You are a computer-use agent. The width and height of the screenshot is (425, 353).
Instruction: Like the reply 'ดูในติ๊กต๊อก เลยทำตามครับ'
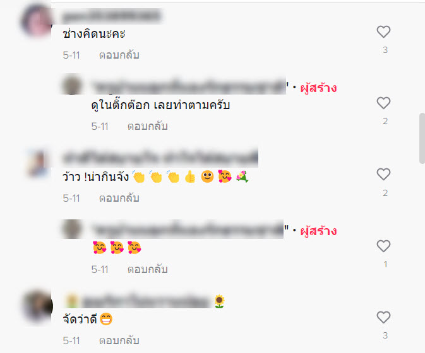tap(383, 103)
